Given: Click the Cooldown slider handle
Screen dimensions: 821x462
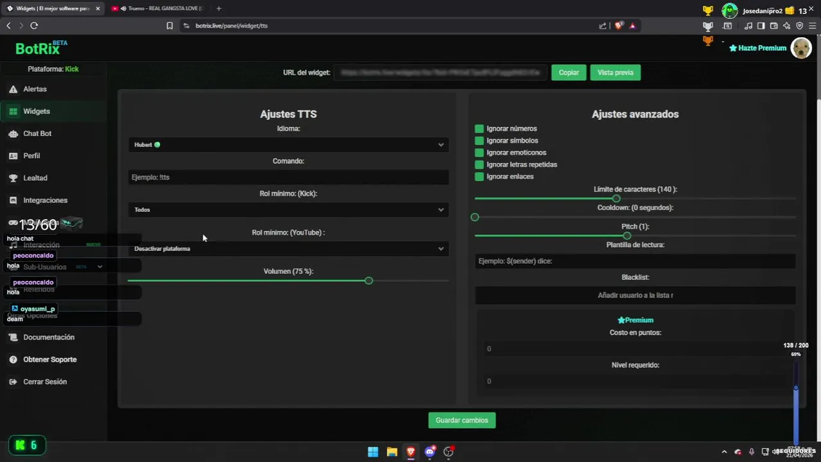Looking at the screenshot, I should pyautogui.click(x=475, y=217).
